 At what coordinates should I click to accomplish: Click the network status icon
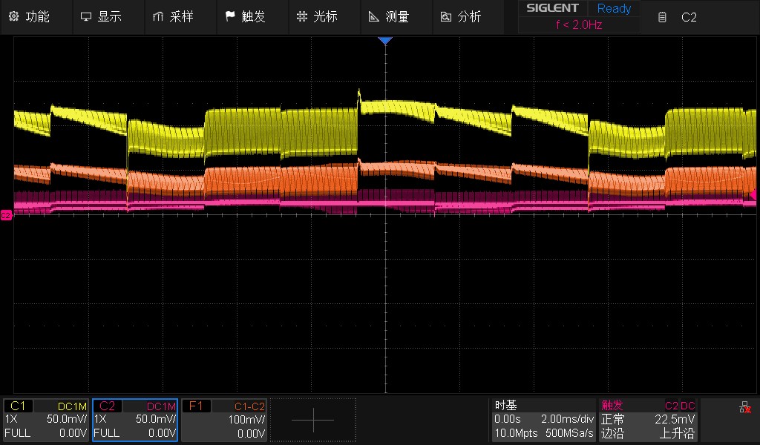(x=744, y=407)
